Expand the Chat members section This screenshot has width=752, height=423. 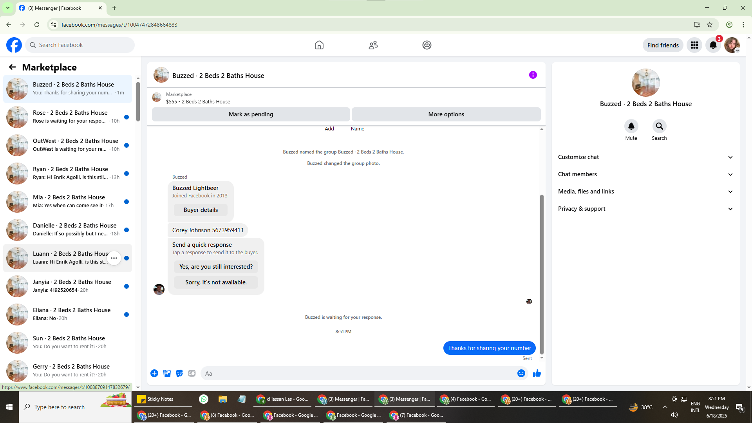click(x=645, y=174)
